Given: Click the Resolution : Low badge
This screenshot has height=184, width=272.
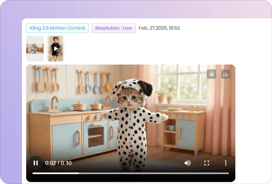Looking at the screenshot, I should tap(114, 28).
